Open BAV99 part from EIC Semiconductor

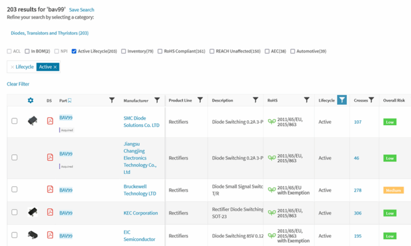pyautogui.click(x=66, y=236)
